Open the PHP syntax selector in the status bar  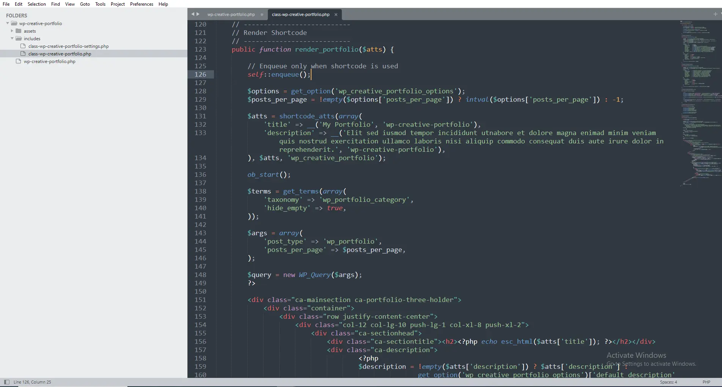point(706,382)
